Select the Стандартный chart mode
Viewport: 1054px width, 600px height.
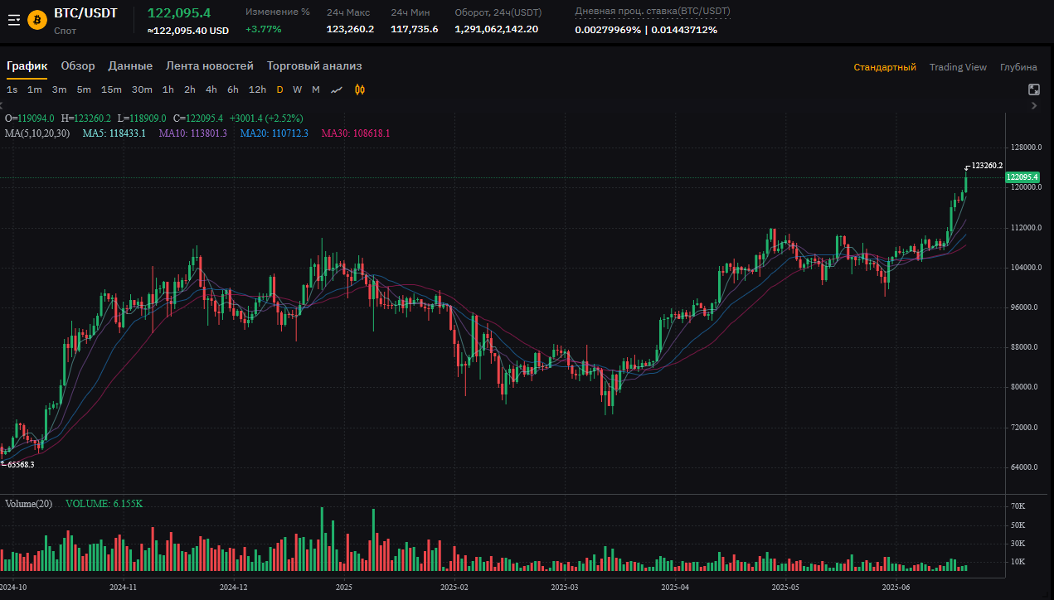(x=885, y=67)
